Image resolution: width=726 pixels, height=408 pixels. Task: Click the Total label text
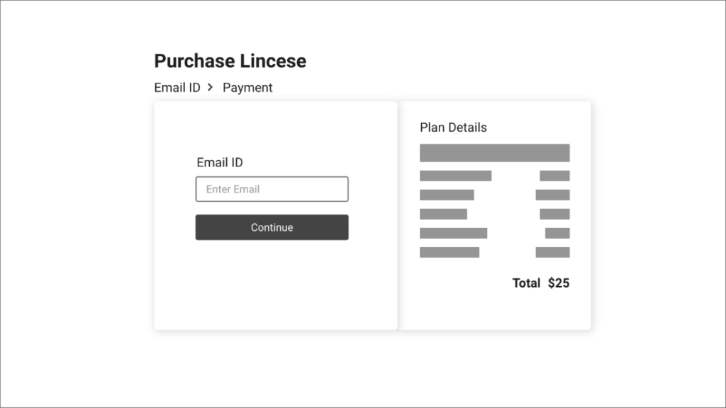pos(526,283)
